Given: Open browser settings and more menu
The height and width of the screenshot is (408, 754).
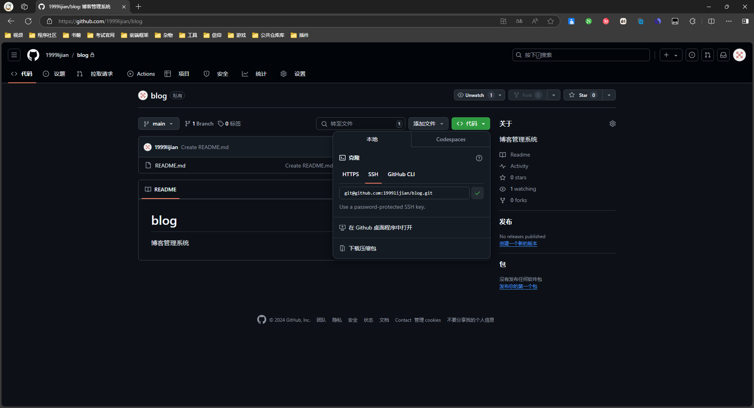Looking at the screenshot, I should (x=729, y=21).
